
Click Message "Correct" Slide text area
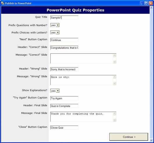(83, 58)
